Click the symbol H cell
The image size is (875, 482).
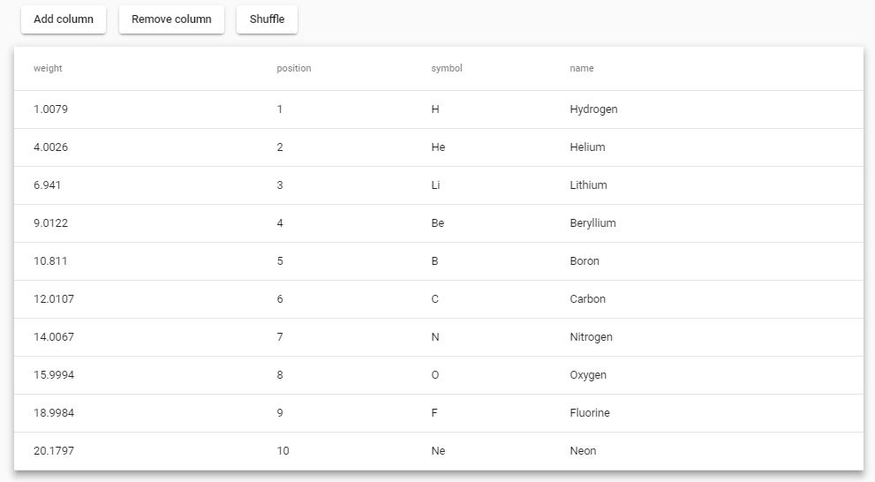pos(435,109)
